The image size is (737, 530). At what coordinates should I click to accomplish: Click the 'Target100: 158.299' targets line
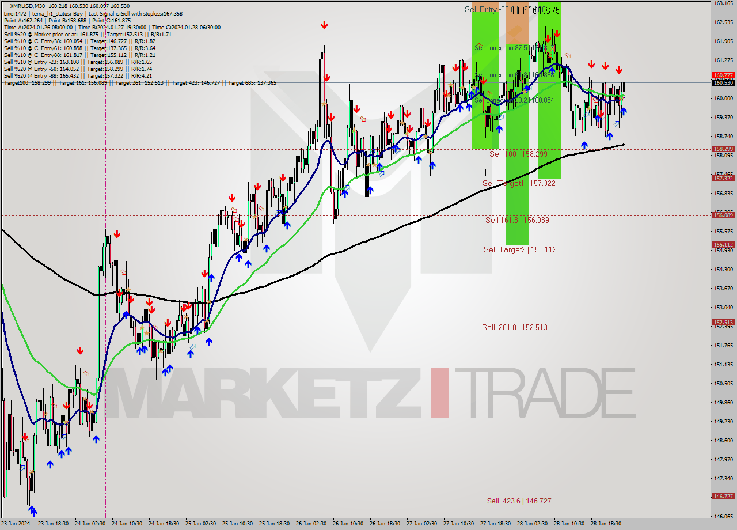pos(140,83)
